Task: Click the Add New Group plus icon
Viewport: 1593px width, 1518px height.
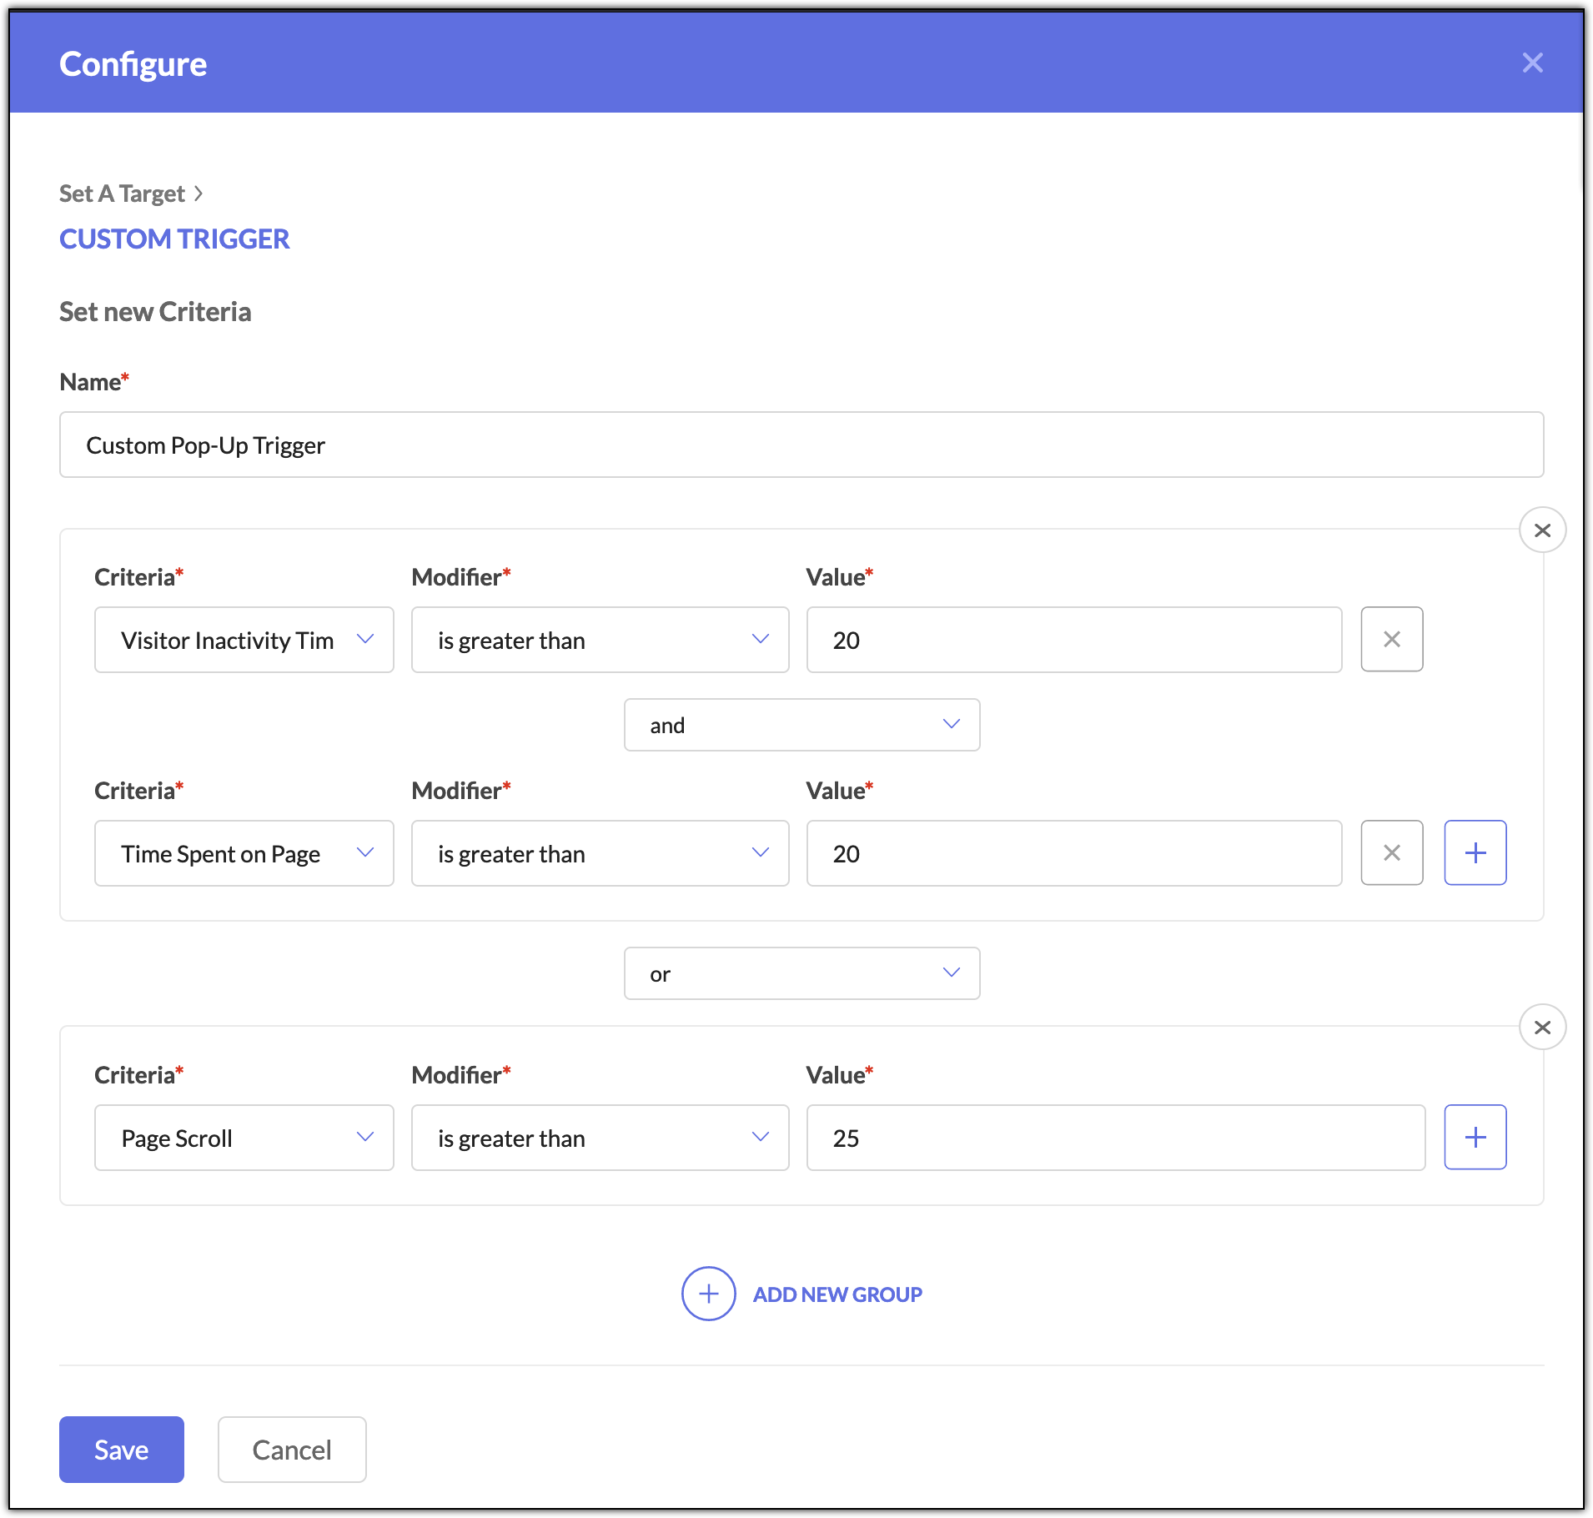Action: (x=708, y=1294)
